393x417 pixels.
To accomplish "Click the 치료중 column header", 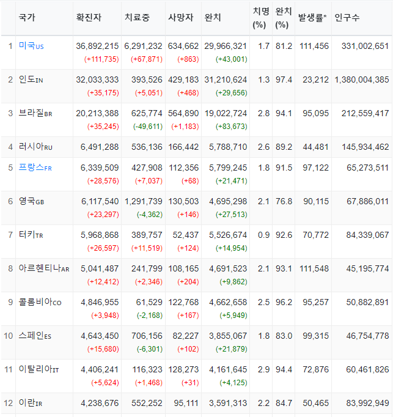I will pyautogui.click(x=137, y=18).
